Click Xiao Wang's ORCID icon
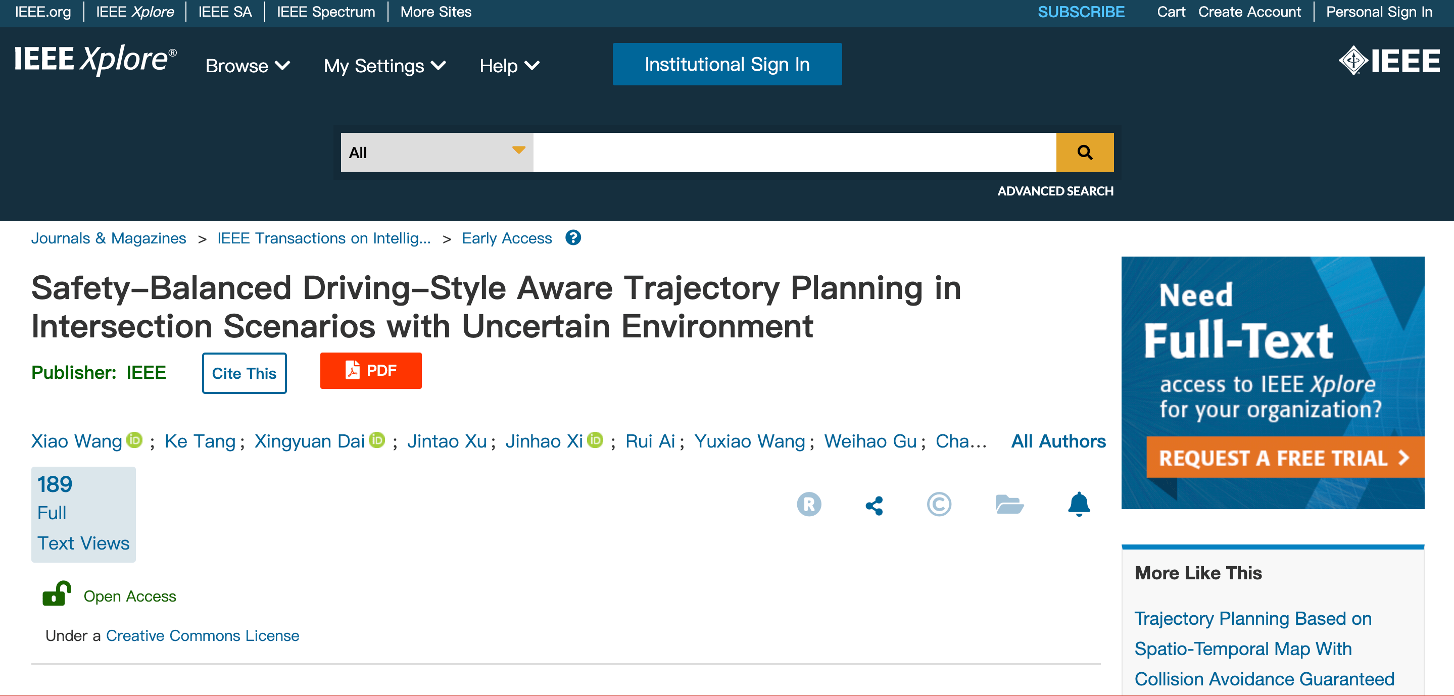 pos(134,440)
